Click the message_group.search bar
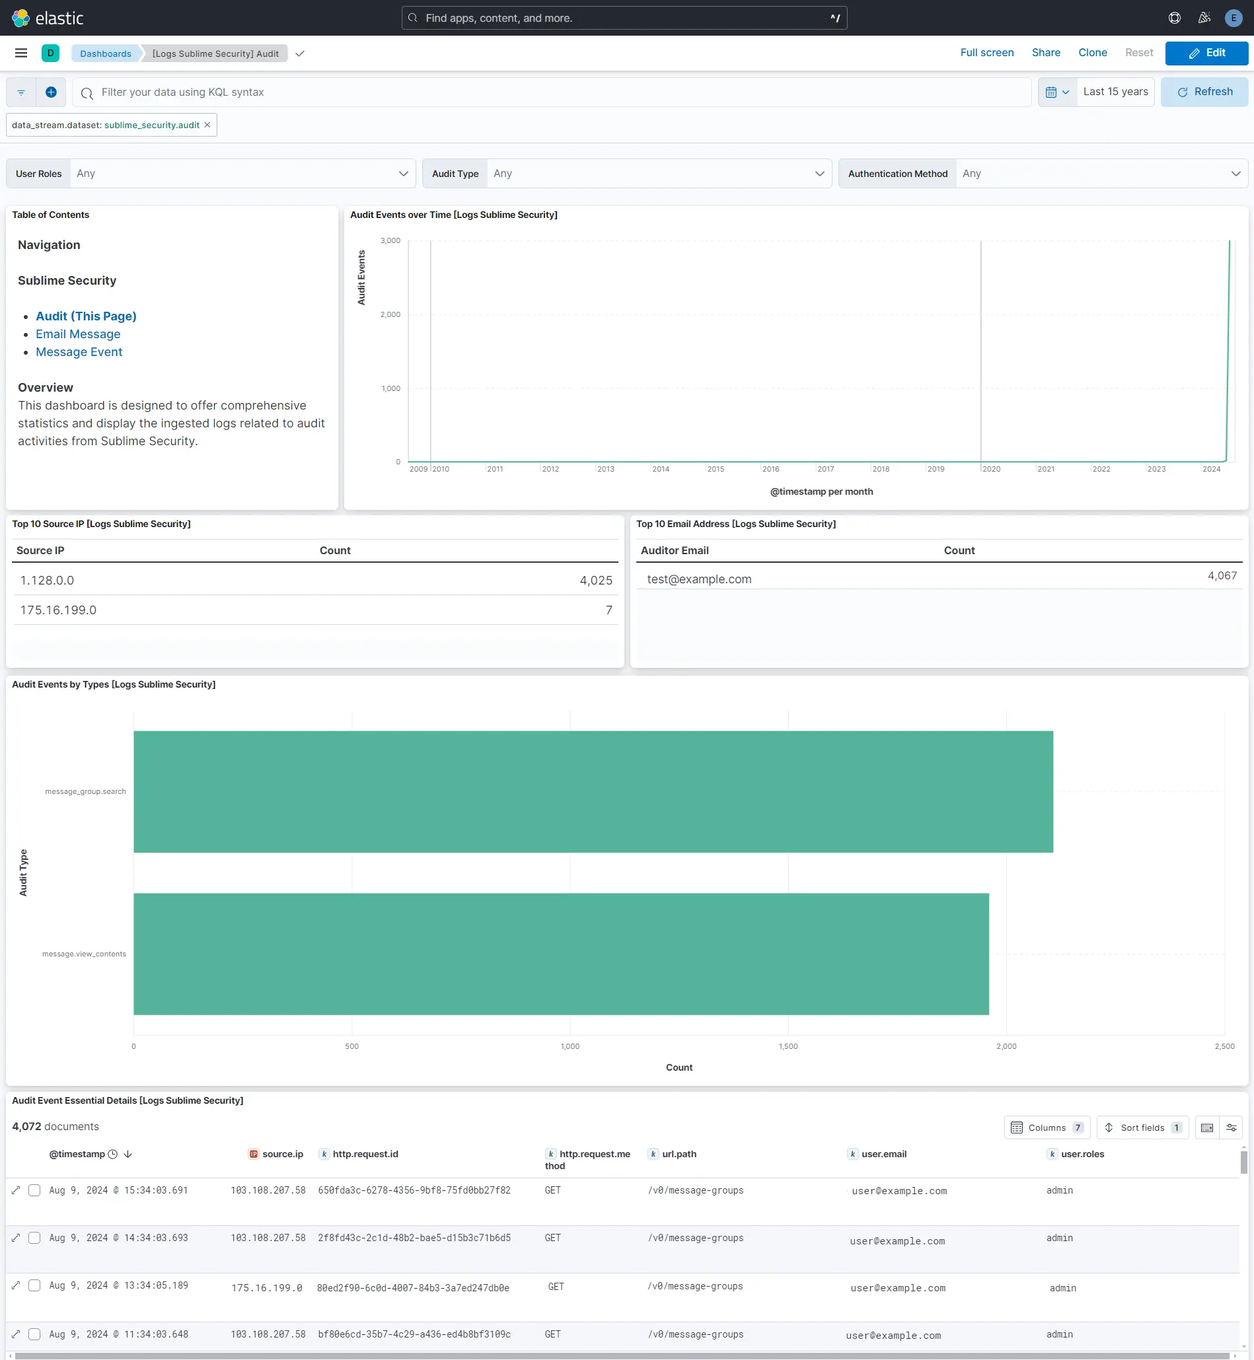Screen dimensions: 1254x1360 pos(593,791)
